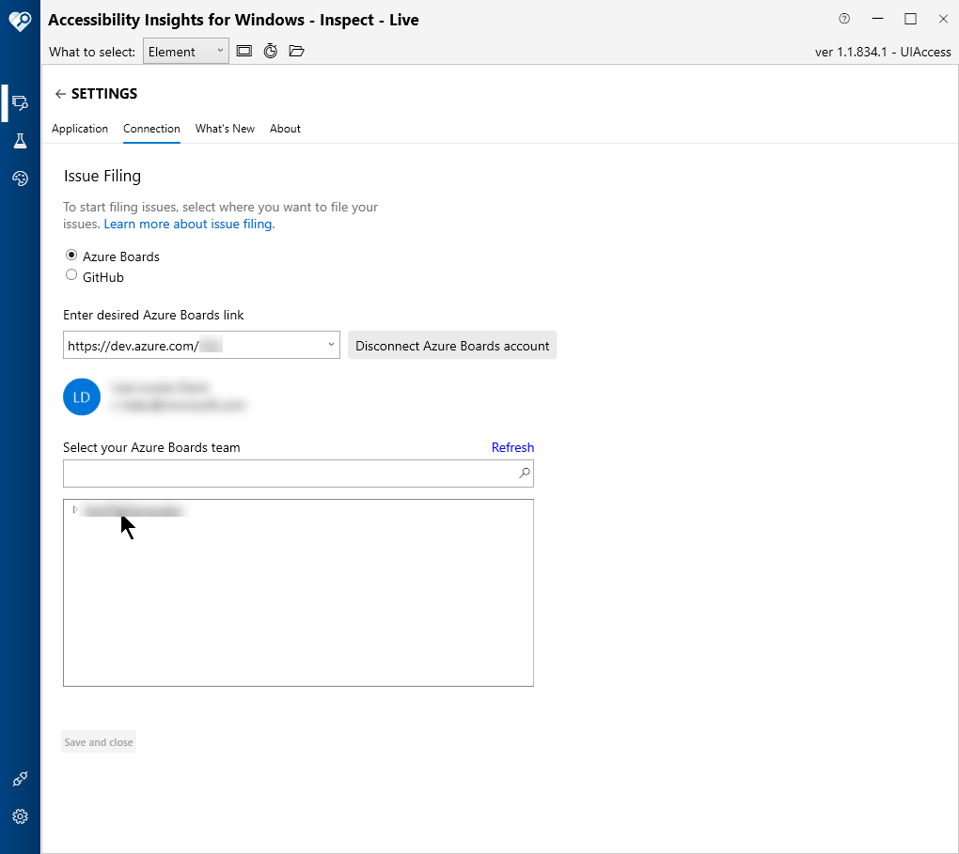This screenshot has width=959, height=854.
Task: Click the Save and close button
Action: pyautogui.click(x=99, y=742)
